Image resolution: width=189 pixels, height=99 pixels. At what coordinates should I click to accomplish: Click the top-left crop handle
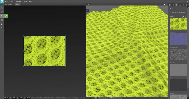pyautogui.click(x=24, y=36)
